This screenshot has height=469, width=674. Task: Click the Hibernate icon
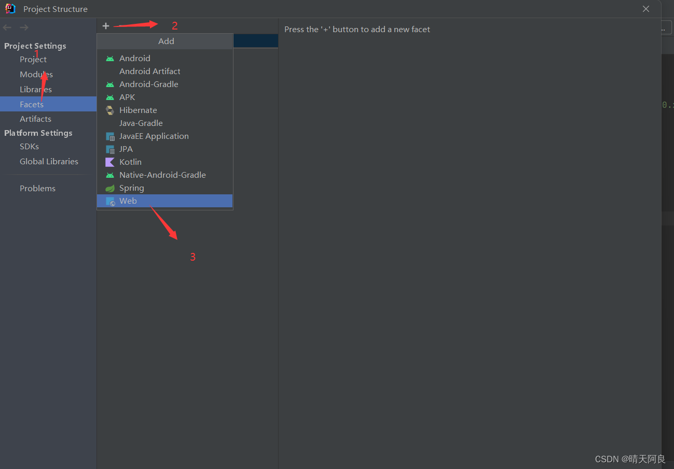(x=110, y=110)
